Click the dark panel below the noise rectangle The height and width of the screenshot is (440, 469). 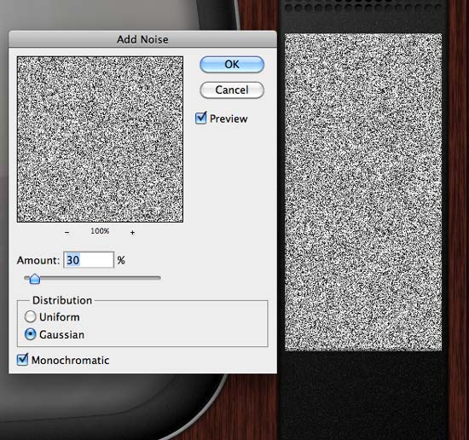point(363,395)
